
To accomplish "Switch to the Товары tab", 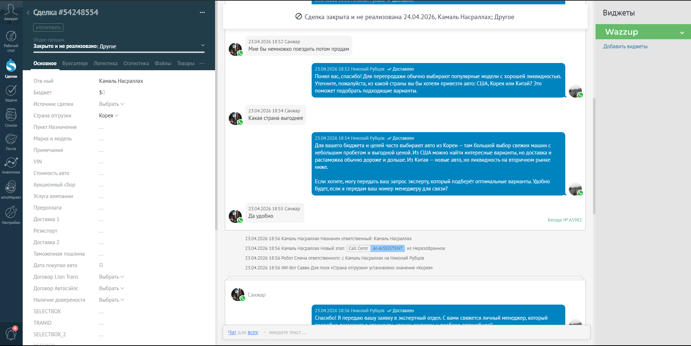I will point(186,63).
